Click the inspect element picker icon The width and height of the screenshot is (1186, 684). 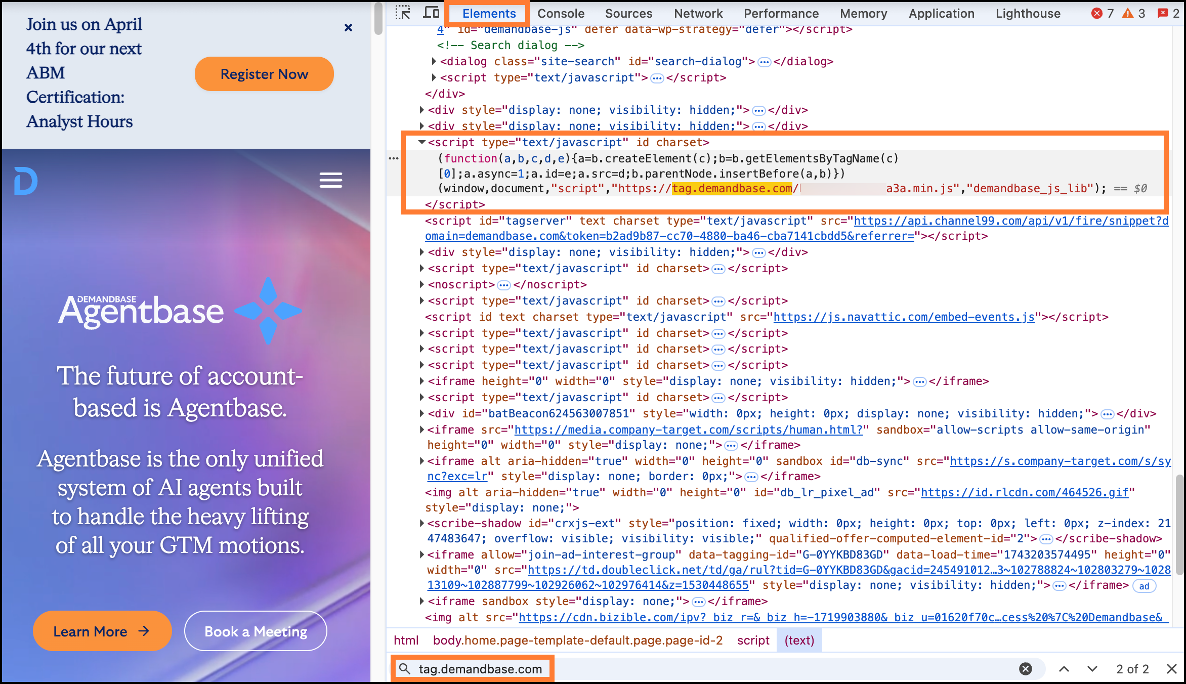[403, 13]
